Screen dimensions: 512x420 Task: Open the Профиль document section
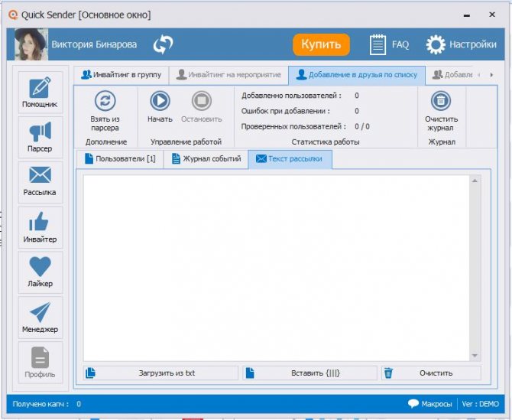41,362
